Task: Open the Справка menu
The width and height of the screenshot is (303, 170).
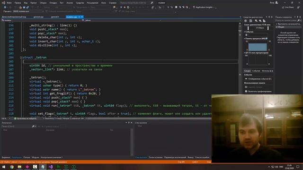Action: [x=113, y=3]
